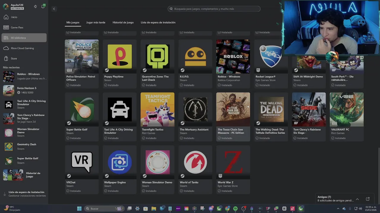The image size is (380, 213).
Task: Open the weather widget showing 19°C
Action: [x=12, y=209]
